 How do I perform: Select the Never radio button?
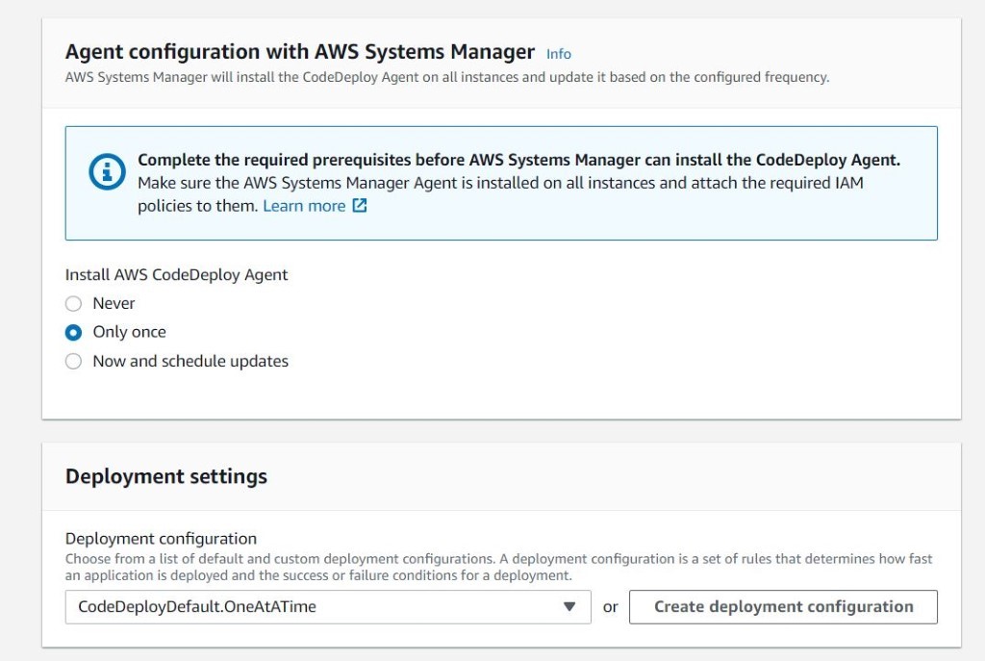(73, 303)
